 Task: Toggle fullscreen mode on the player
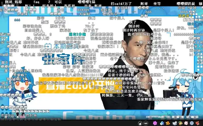click(197, 117)
